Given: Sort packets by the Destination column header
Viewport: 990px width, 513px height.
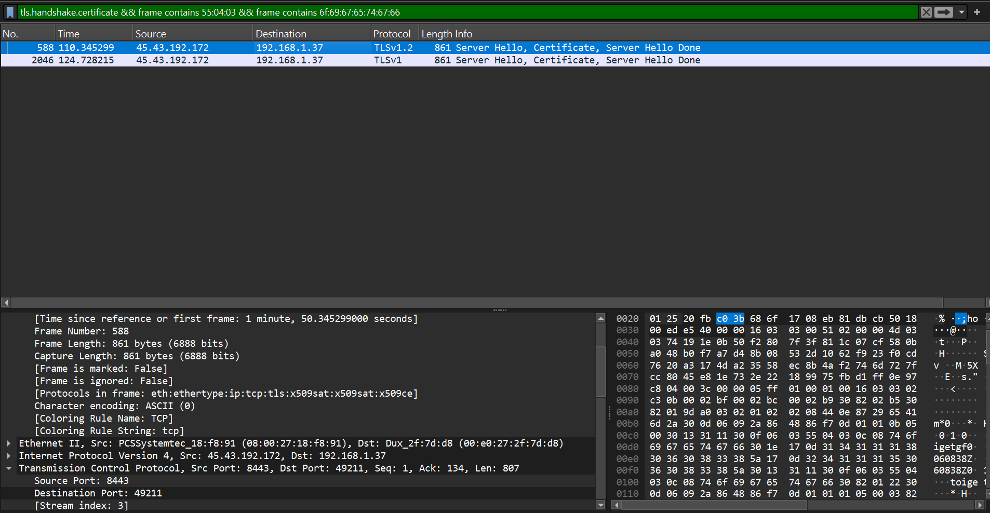Looking at the screenshot, I should click(312, 34).
